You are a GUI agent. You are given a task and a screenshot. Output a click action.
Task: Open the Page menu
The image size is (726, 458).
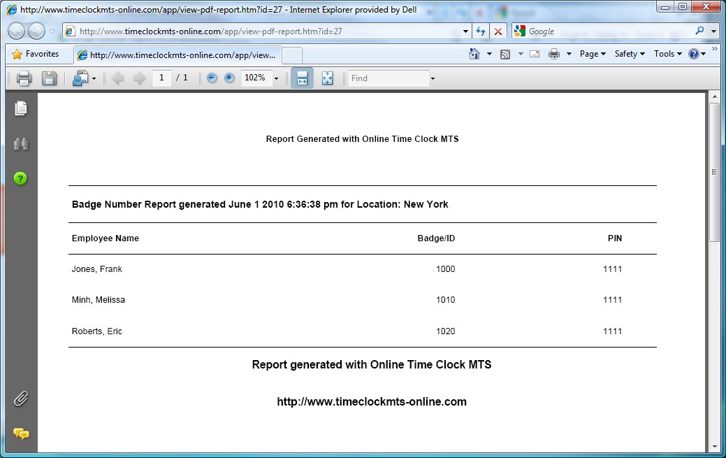(593, 54)
